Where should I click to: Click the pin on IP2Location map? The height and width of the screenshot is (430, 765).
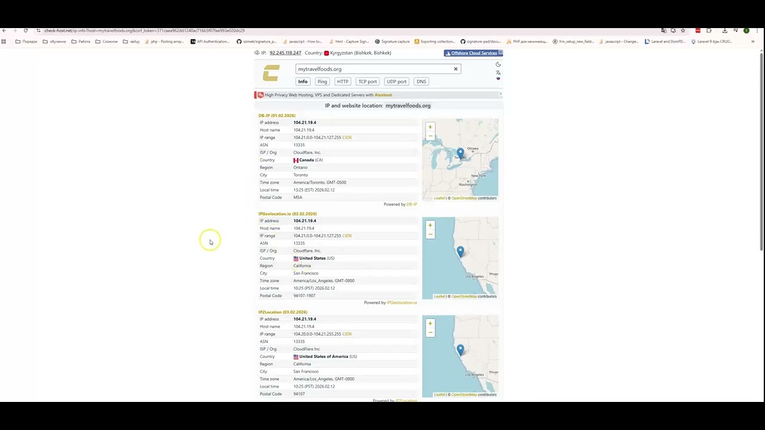(460, 349)
